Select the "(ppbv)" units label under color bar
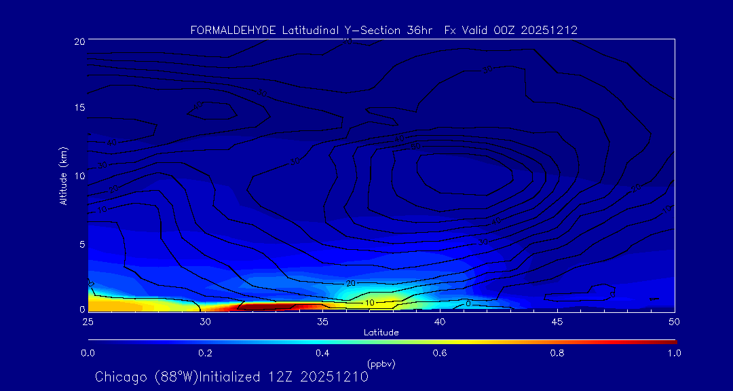733x391 pixels. tap(381, 364)
